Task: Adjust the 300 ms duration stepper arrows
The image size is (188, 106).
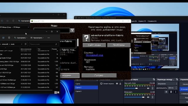Action: pyautogui.click(x=176, y=88)
